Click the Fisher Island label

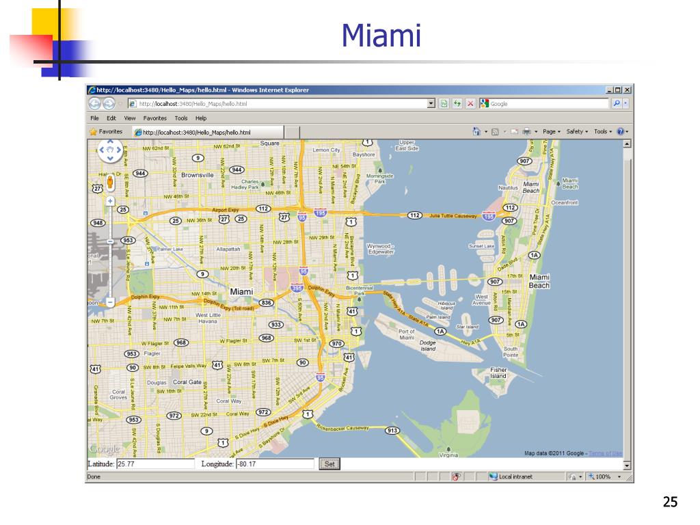coord(498,373)
